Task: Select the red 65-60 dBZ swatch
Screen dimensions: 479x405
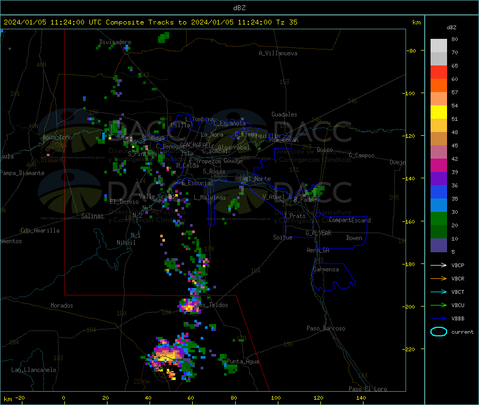Action: click(439, 72)
